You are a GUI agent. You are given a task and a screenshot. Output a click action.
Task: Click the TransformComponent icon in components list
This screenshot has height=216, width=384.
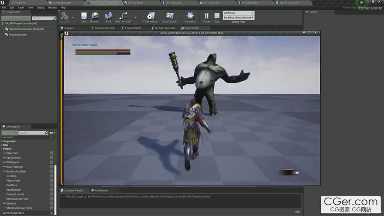click(x=7, y=29)
